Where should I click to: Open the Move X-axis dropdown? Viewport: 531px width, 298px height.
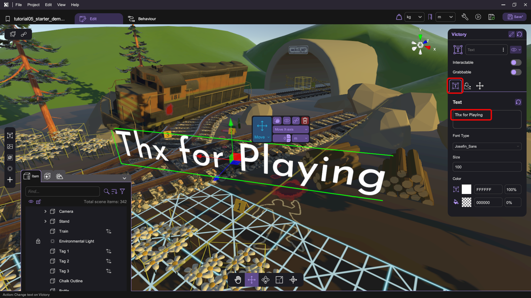click(291, 129)
